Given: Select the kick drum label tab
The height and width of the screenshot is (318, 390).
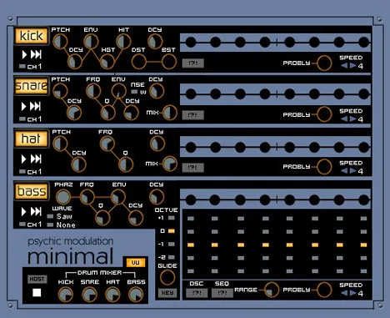Looking at the screenshot, I should pyautogui.click(x=32, y=36).
